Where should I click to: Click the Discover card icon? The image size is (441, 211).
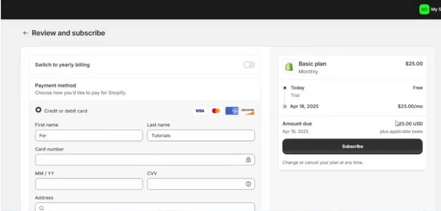(x=248, y=111)
